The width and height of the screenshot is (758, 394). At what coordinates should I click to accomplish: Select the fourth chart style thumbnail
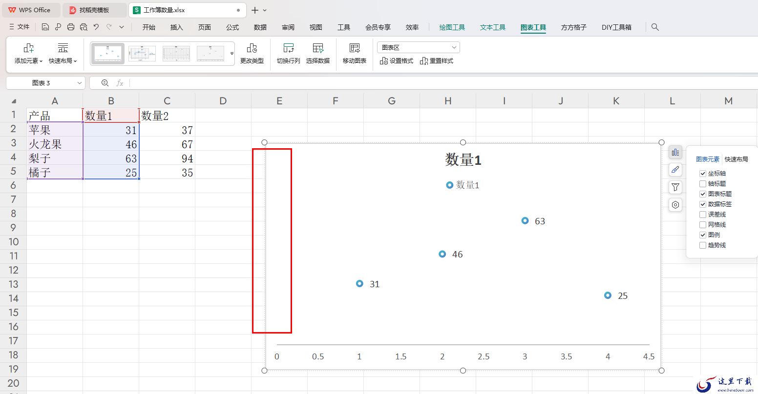click(x=211, y=54)
